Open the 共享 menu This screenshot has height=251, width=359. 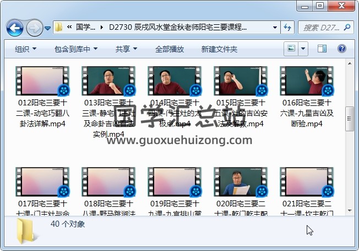click(126, 49)
